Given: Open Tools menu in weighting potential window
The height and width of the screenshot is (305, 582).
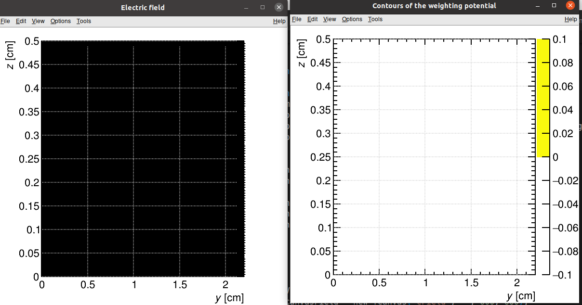Looking at the screenshot, I should (375, 19).
